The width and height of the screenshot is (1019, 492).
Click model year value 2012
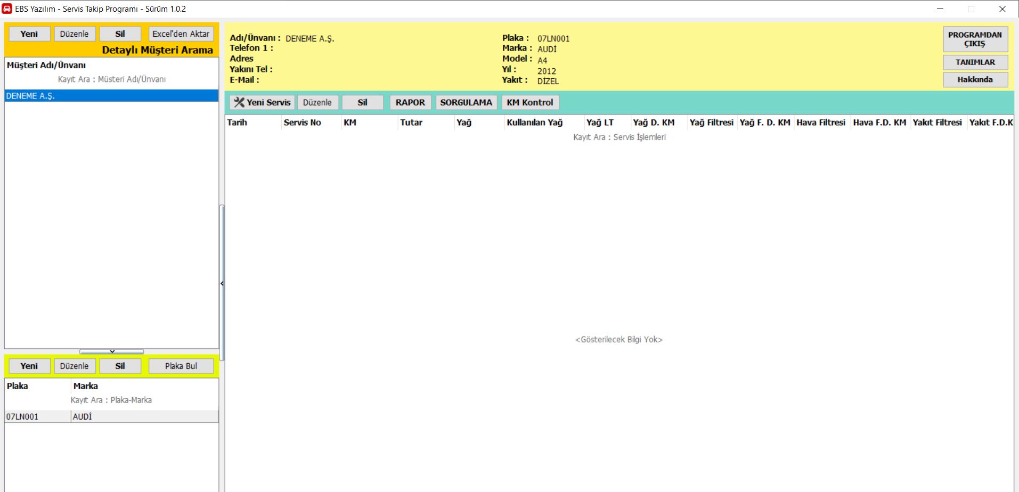coord(547,71)
